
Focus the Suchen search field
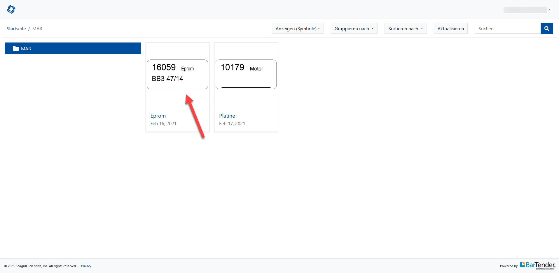point(507,29)
